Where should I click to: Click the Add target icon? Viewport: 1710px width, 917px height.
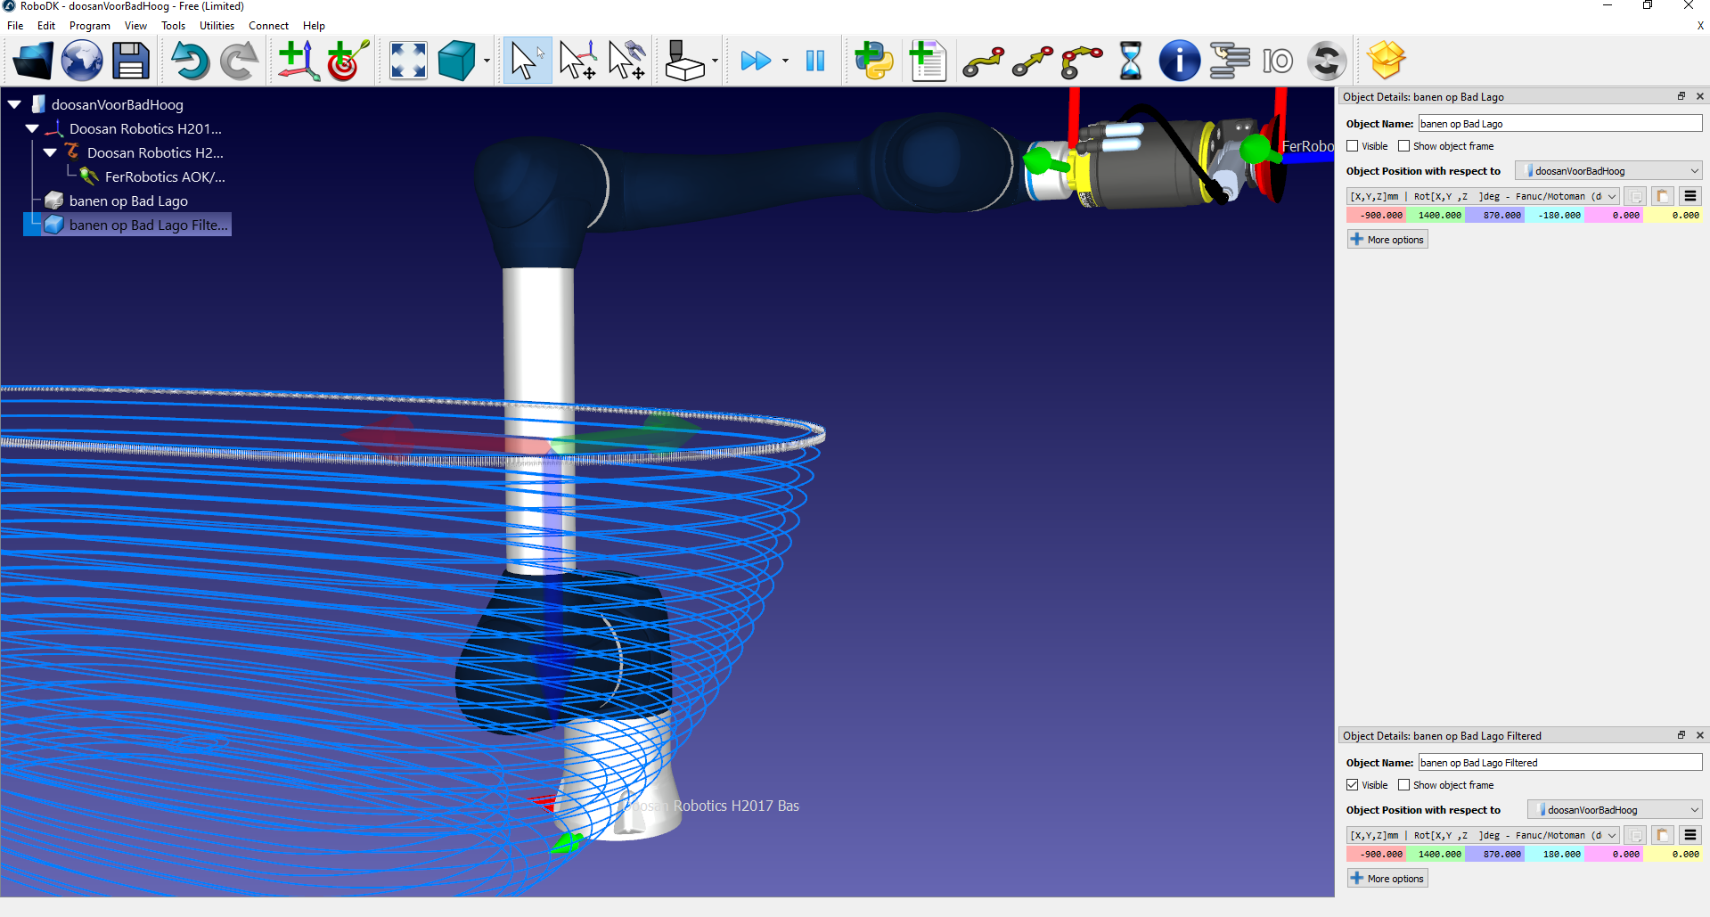[347, 61]
